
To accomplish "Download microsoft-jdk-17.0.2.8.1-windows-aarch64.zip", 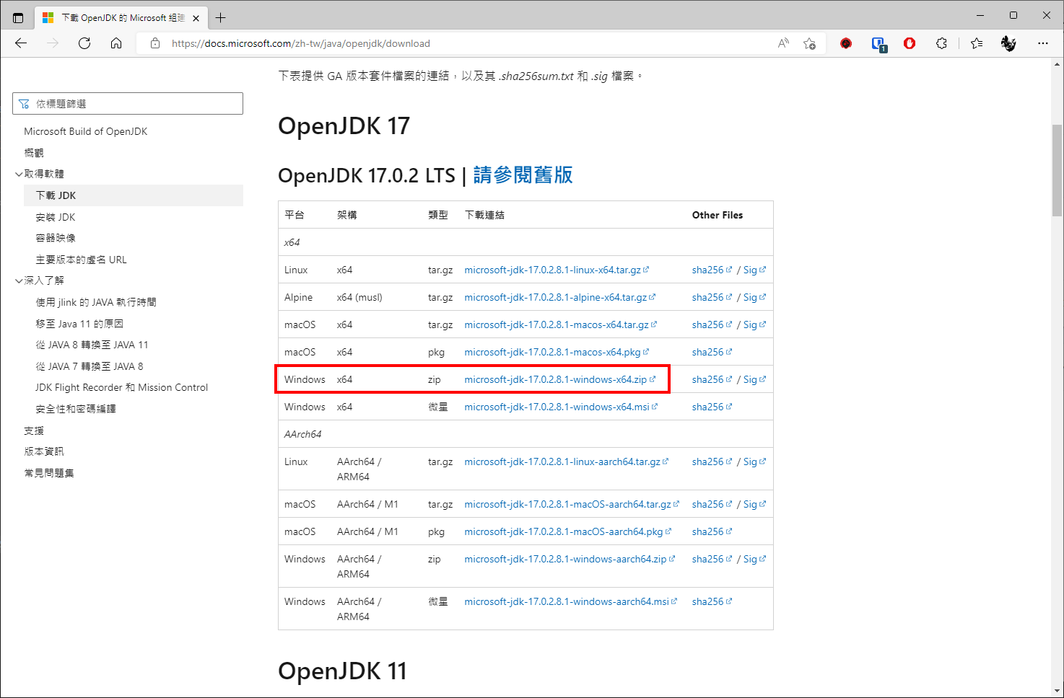I will point(570,559).
